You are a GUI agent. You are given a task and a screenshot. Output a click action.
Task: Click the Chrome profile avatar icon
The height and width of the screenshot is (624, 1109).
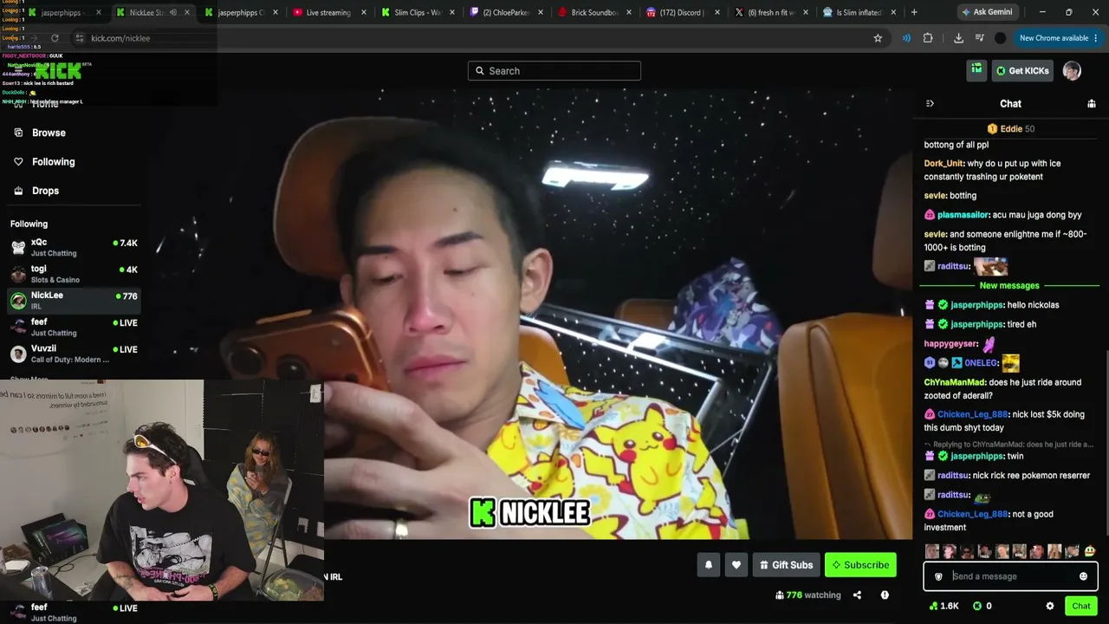[1001, 38]
